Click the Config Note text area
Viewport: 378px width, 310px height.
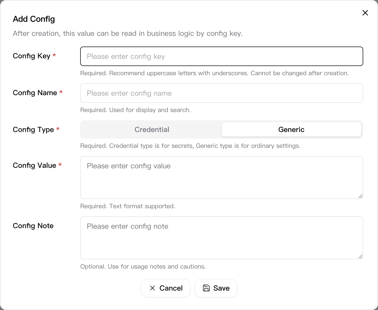pos(221,238)
